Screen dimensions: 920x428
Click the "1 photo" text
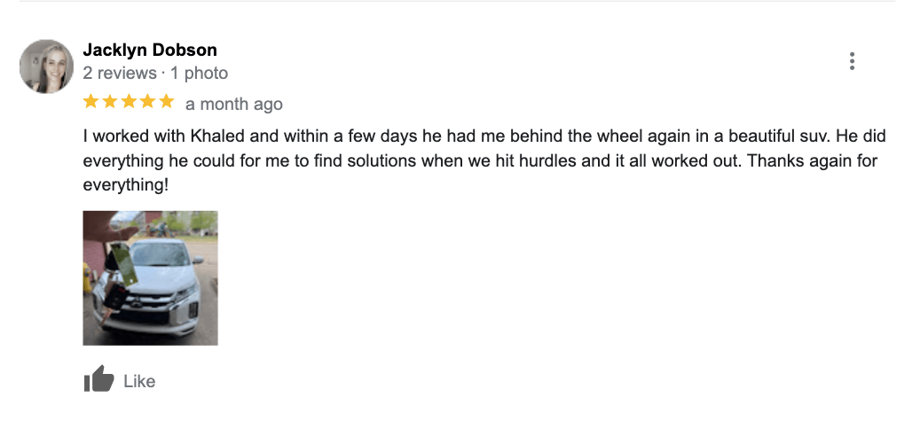tap(199, 74)
